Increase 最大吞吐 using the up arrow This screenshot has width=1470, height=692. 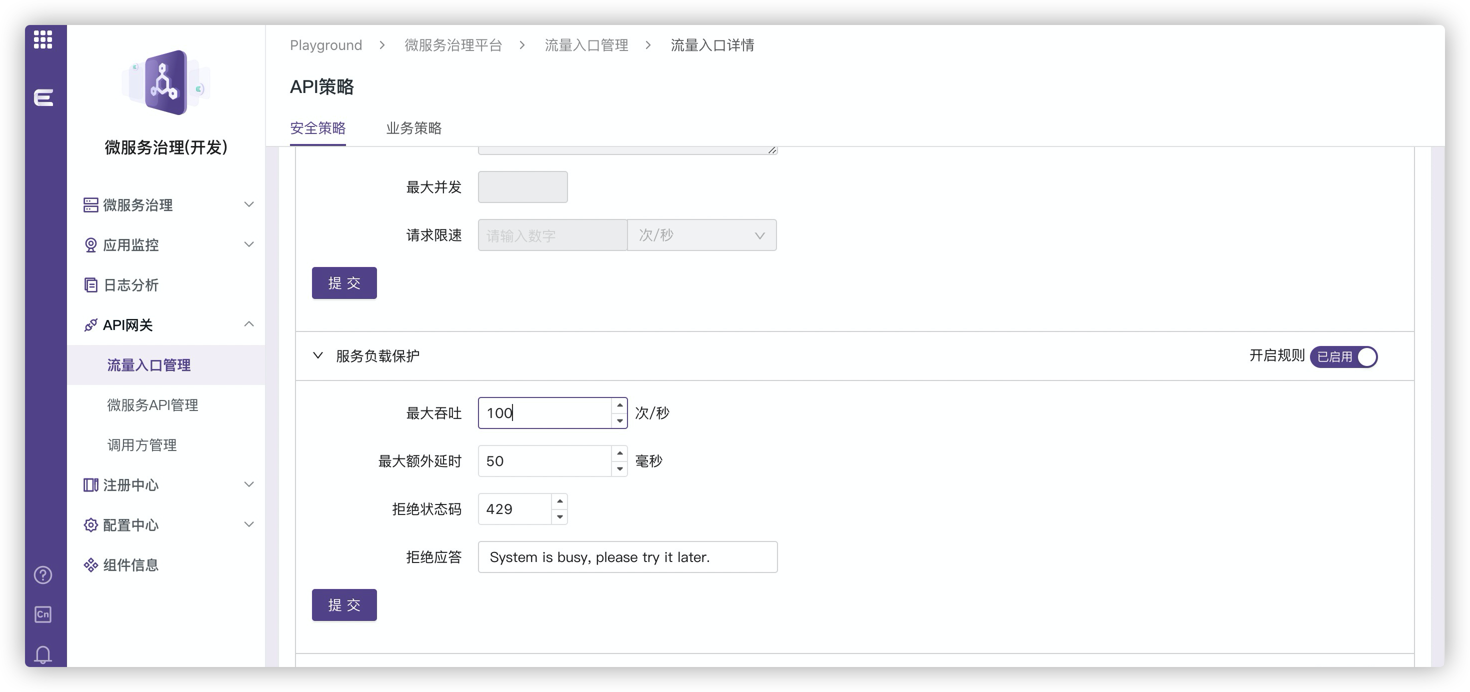[620, 406]
